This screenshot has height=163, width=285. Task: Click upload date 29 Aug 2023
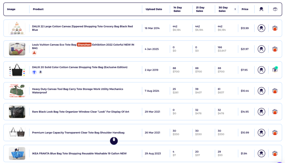(x=153, y=153)
